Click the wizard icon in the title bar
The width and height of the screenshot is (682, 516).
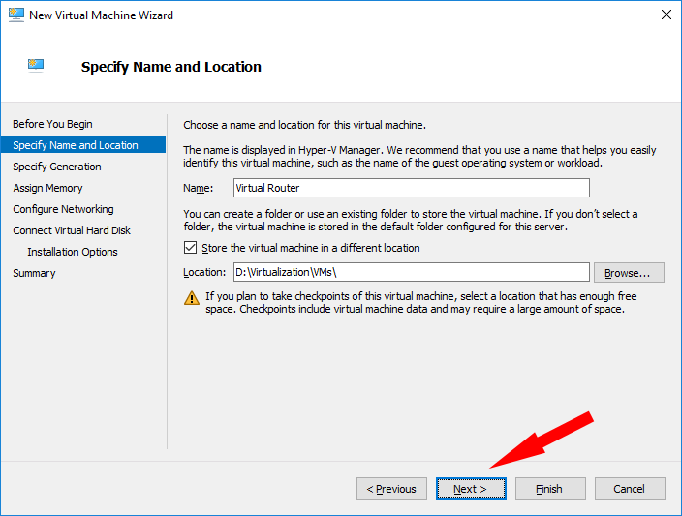tap(16, 15)
